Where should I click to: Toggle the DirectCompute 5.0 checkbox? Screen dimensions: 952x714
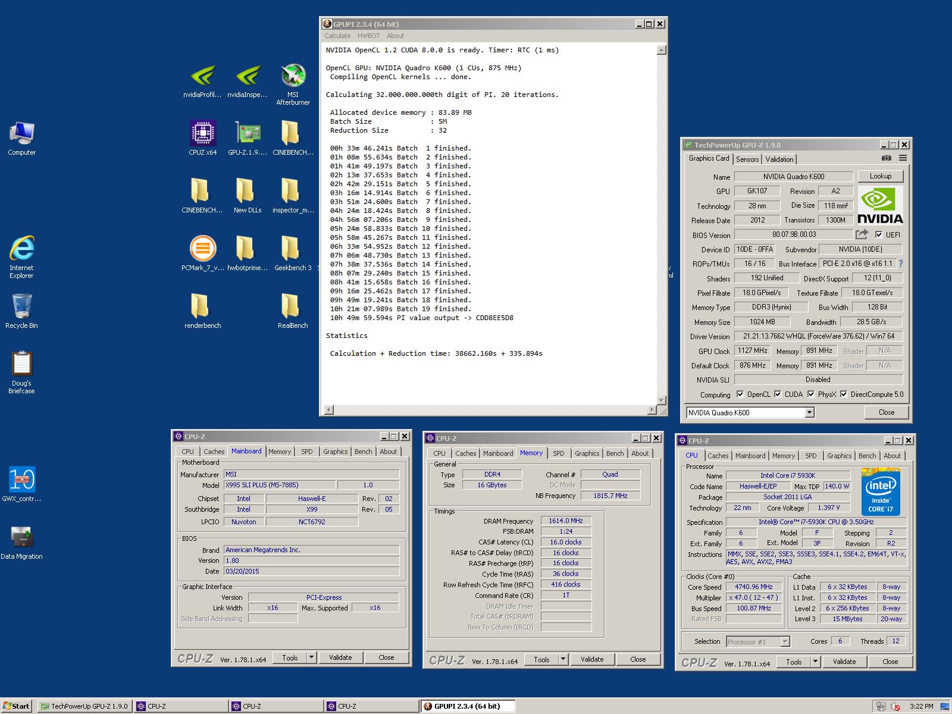click(844, 394)
